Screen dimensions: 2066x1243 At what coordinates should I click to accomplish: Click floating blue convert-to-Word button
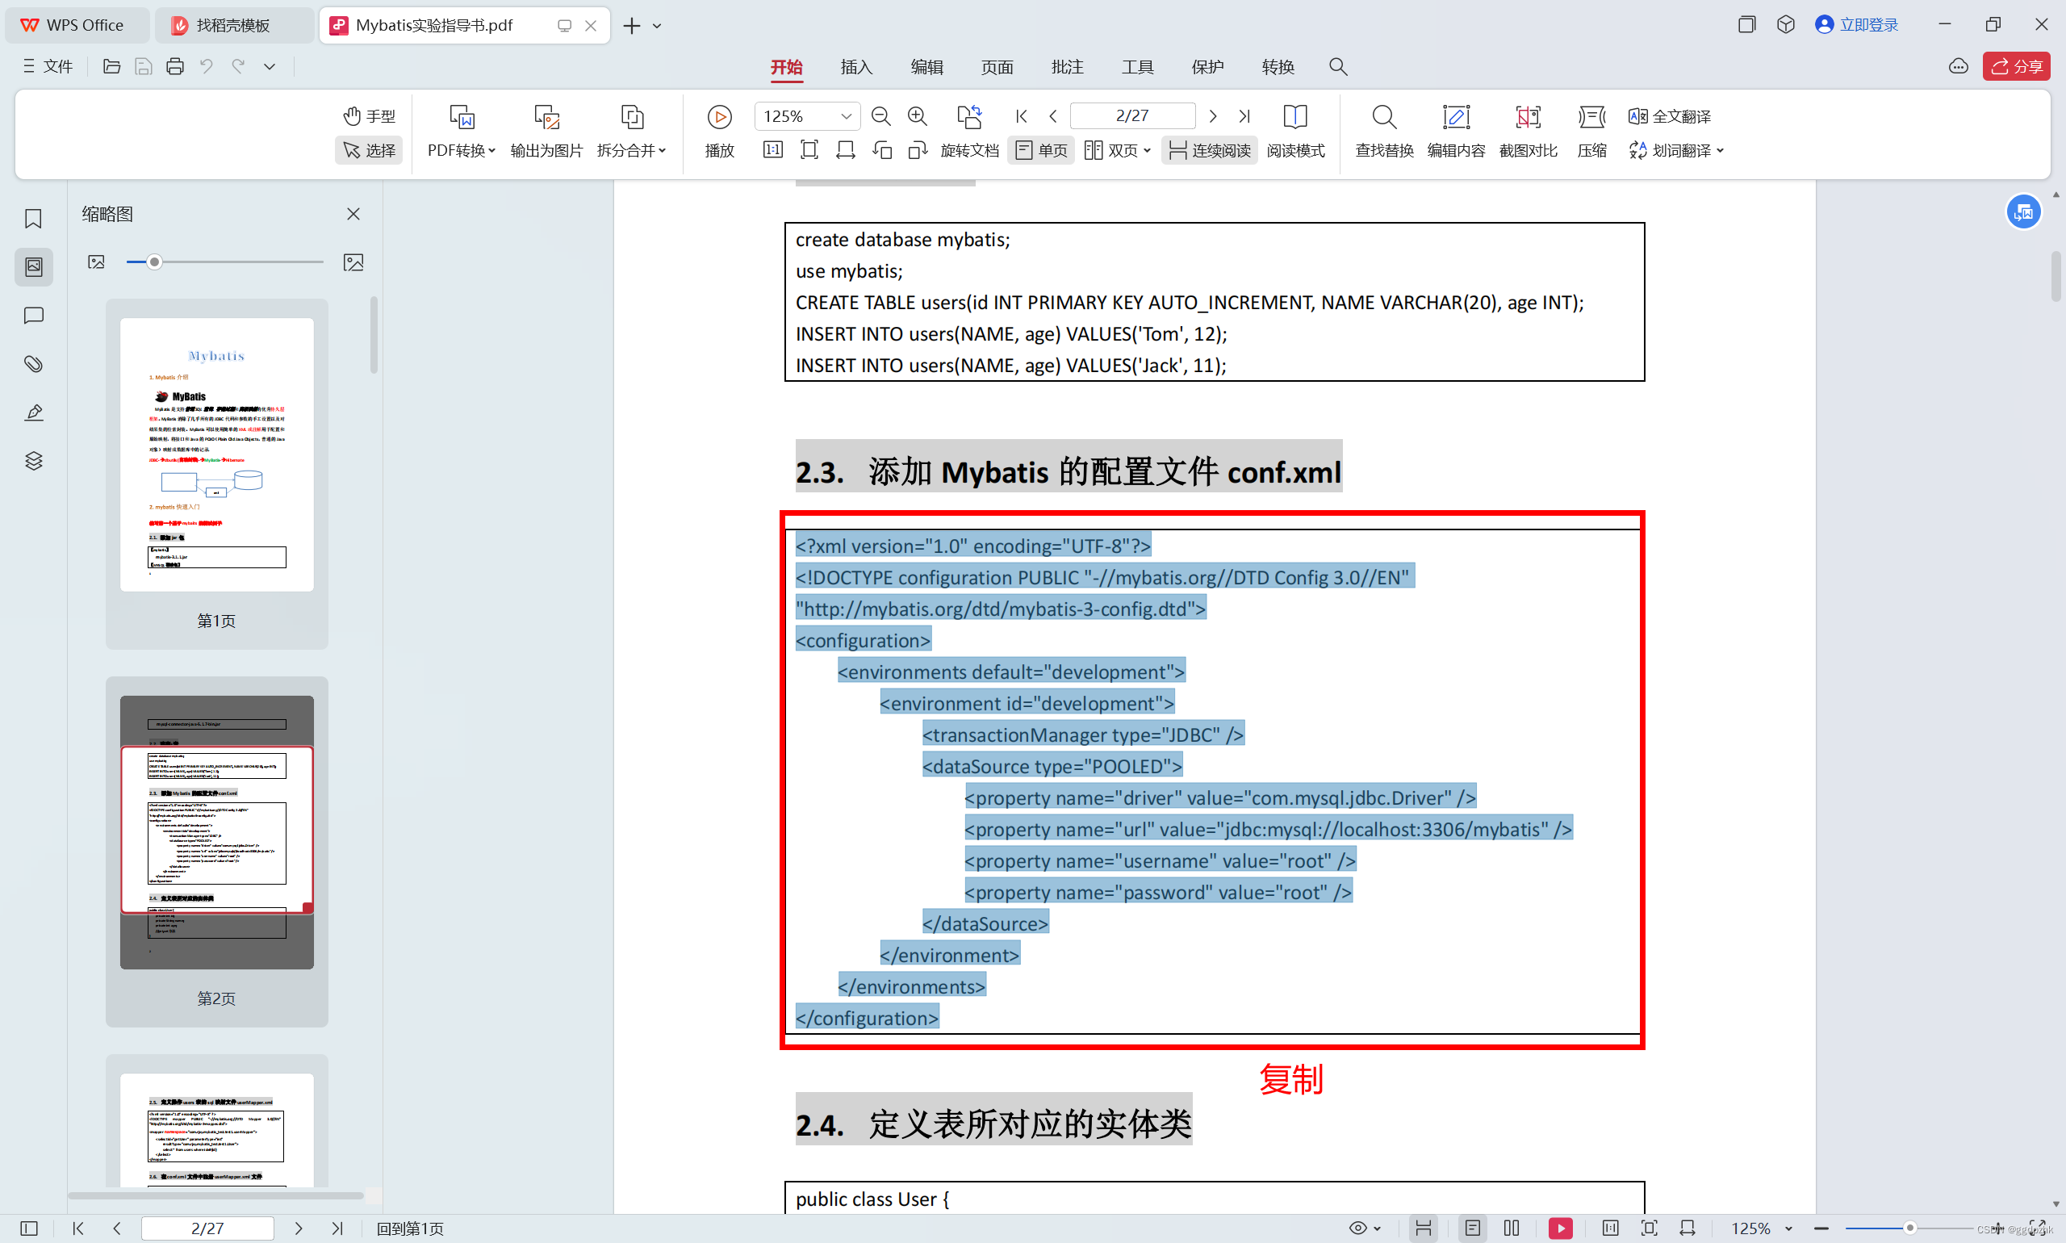(x=2023, y=212)
